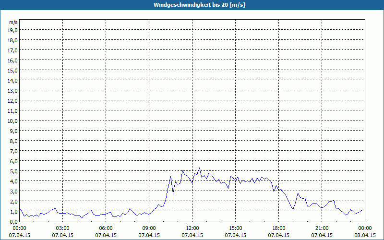Click the 11,0 y-axis label
This screenshot has height=240, width=384.
coord(13,111)
